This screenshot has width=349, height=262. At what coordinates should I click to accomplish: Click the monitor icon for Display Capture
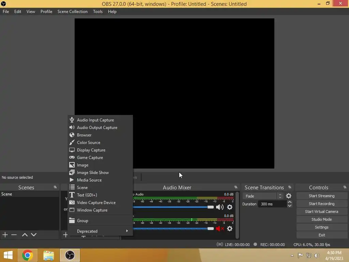[x=72, y=150]
